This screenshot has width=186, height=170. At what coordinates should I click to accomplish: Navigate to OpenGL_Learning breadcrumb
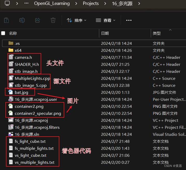tap(52, 3)
